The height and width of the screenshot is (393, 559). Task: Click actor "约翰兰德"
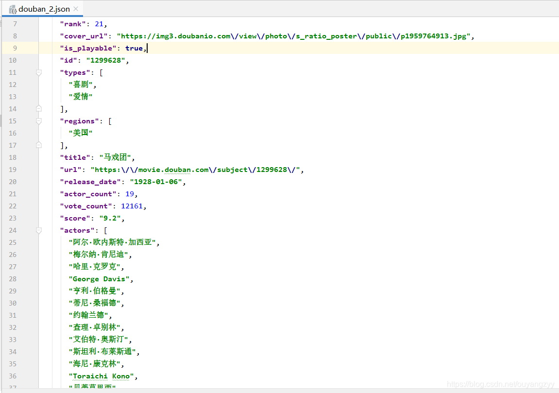(x=88, y=315)
